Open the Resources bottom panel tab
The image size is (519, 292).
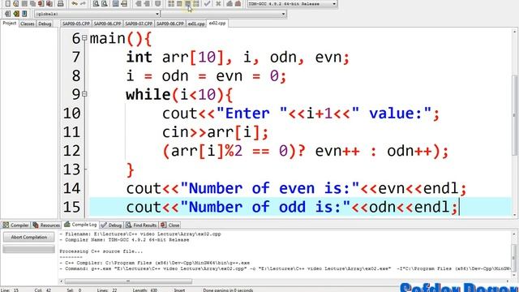47,225
